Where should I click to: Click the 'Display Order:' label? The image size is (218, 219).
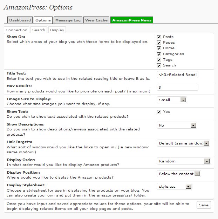pos(21,160)
